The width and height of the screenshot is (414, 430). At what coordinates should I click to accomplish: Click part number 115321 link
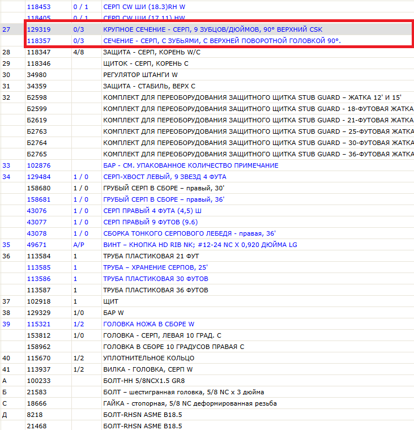(x=39, y=324)
